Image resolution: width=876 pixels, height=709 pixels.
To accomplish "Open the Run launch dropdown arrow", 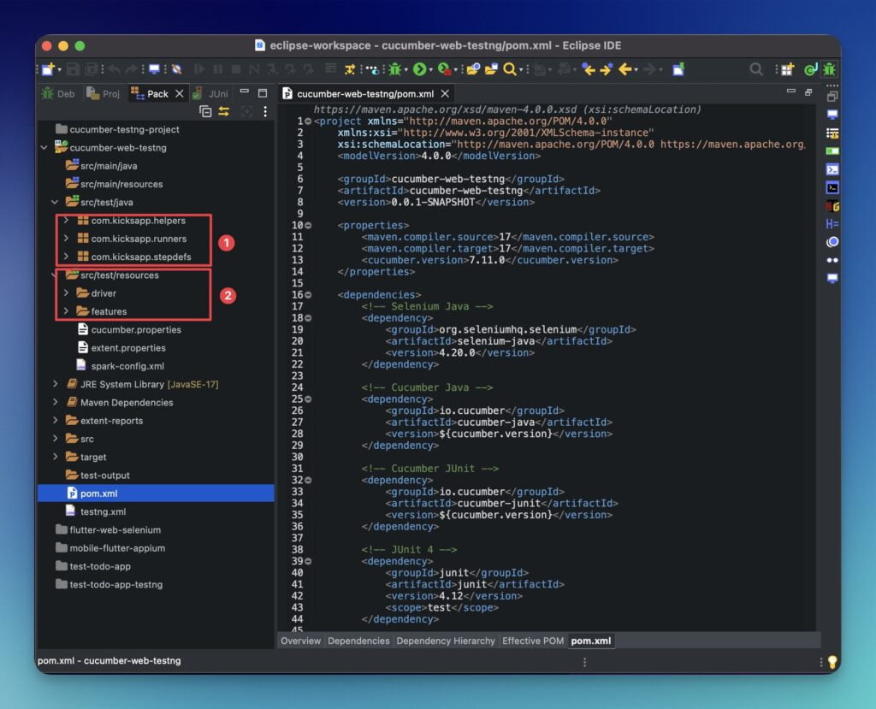I will click(430, 70).
